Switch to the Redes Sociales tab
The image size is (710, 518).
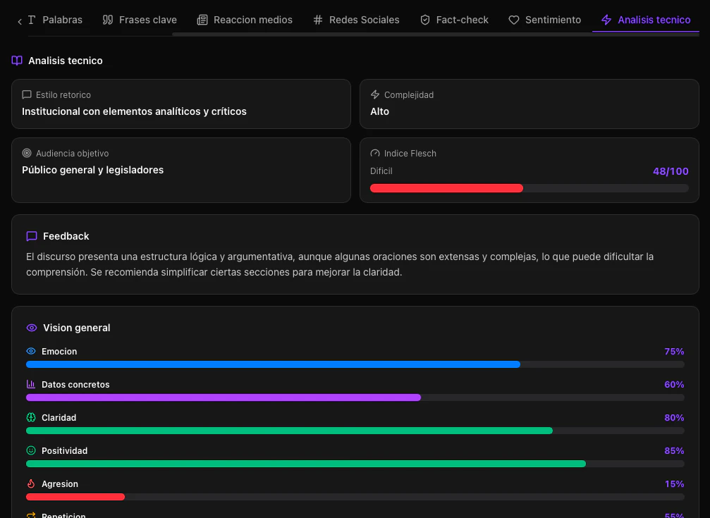355,20
